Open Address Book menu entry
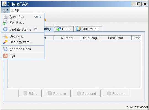 click(x=23, y=49)
